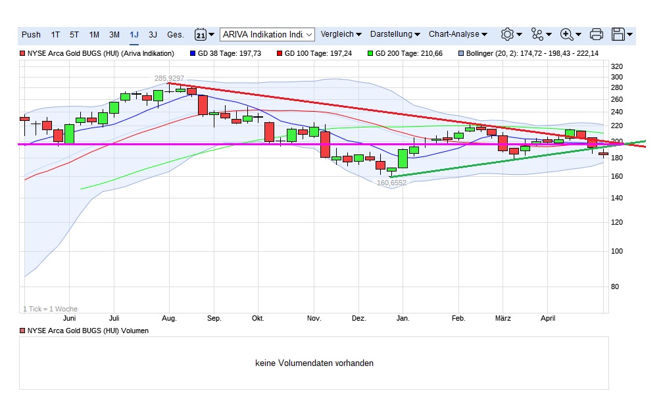
Task: Open the Chart-Analyse menu
Action: click(x=458, y=34)
